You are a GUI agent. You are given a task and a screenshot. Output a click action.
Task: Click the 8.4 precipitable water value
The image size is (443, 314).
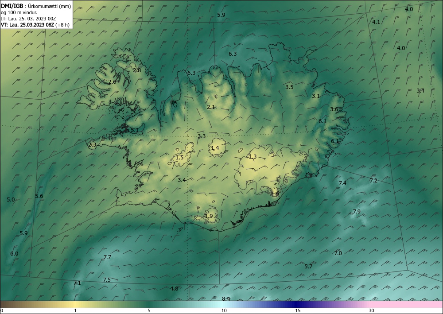226,299
